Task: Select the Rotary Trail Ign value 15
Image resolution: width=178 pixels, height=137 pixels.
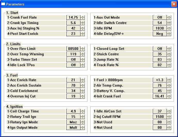Action: tap(73, 117)
